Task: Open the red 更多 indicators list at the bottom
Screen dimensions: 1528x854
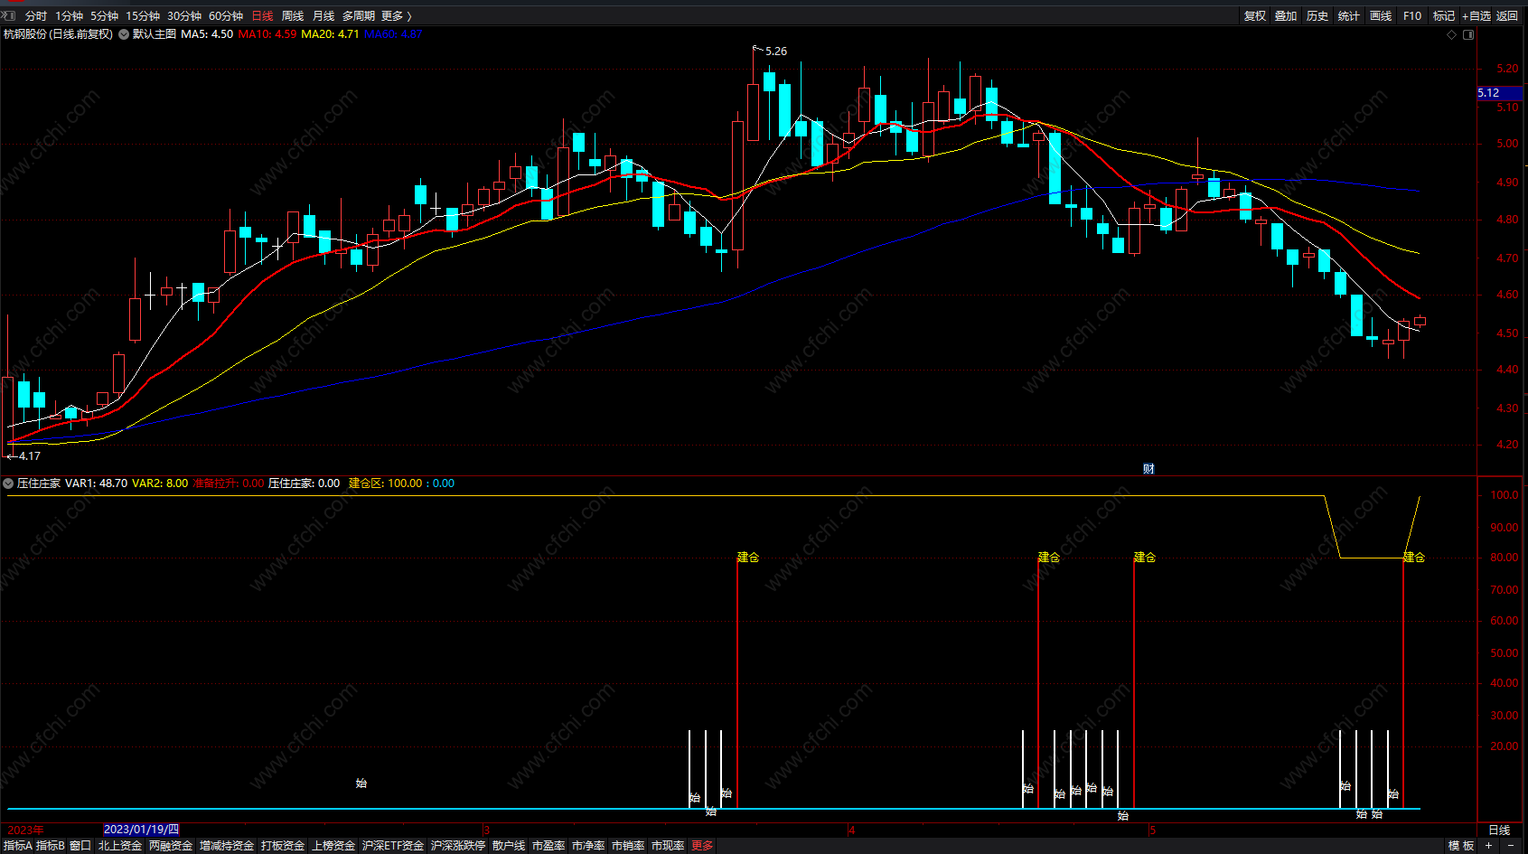Action: (x=702, y=846)
